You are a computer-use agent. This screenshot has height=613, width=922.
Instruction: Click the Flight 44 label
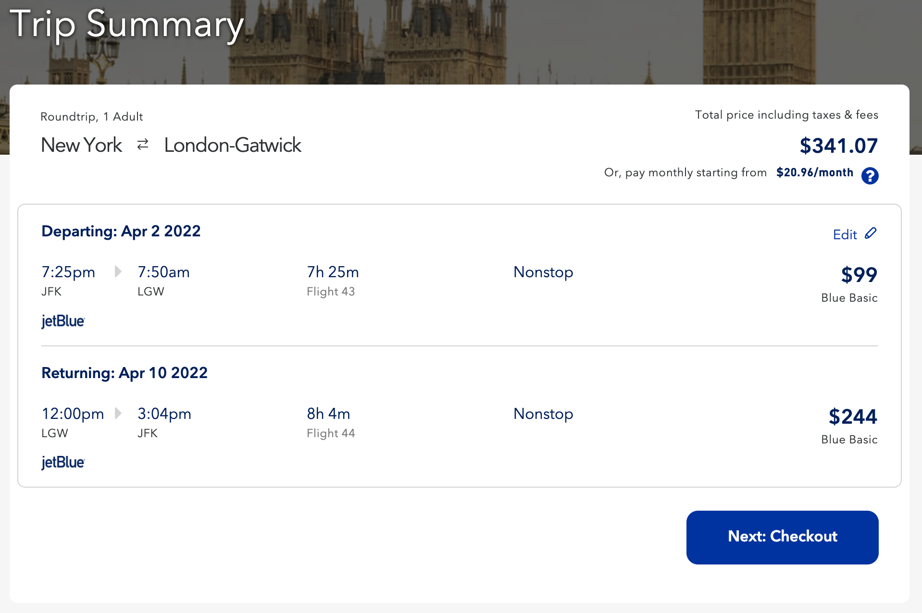coord(331,433)
